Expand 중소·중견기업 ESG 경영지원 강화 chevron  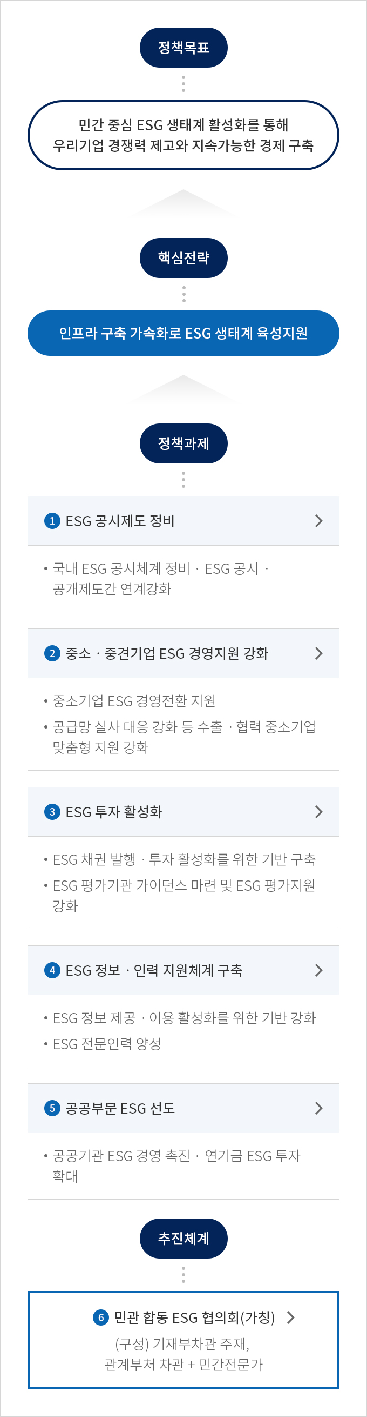[319, 653]
